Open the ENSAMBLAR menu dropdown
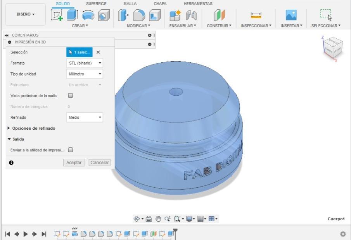Viewport: 351px width, 240px height. coord(183,26)
